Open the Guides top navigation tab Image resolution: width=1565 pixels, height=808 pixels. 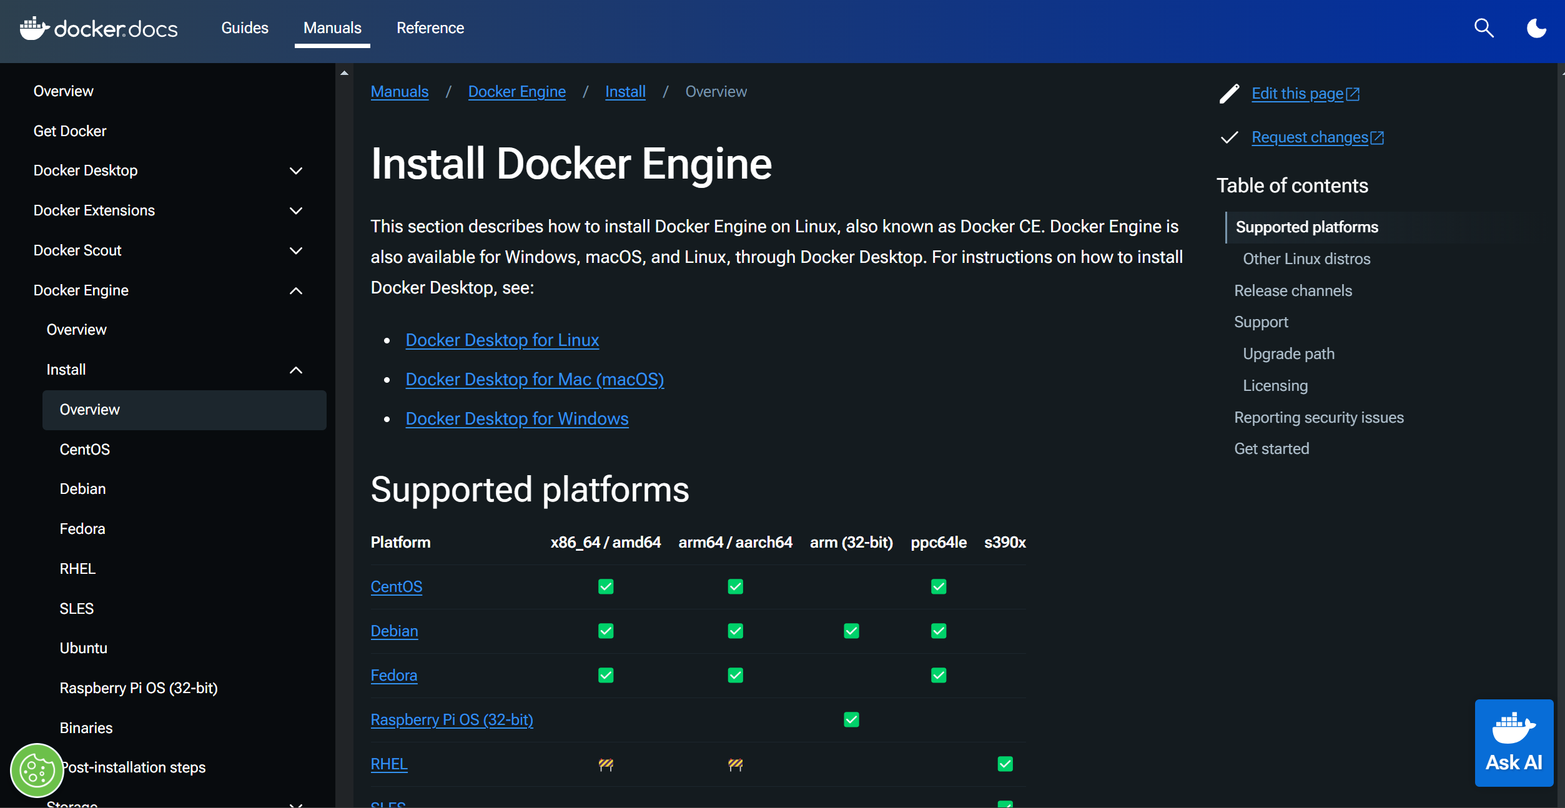click(x=245, y=28)
